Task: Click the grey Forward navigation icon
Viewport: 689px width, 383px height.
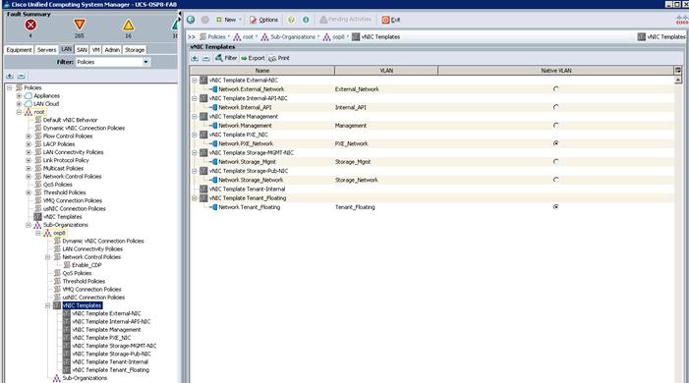Action: tap(204, 20)
